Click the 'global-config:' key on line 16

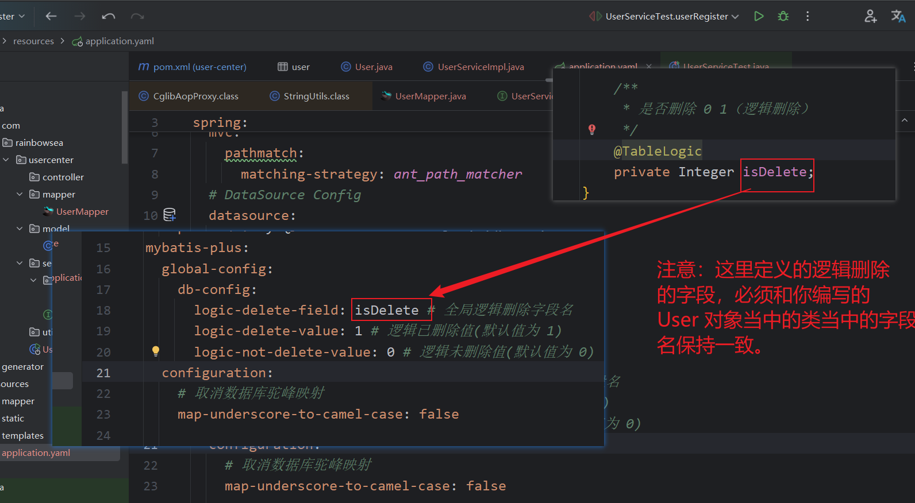tap(218, 269)
